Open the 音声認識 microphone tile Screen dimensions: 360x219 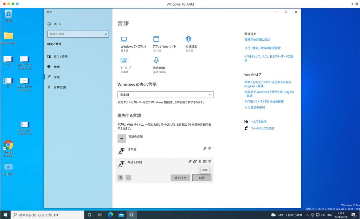159,65
